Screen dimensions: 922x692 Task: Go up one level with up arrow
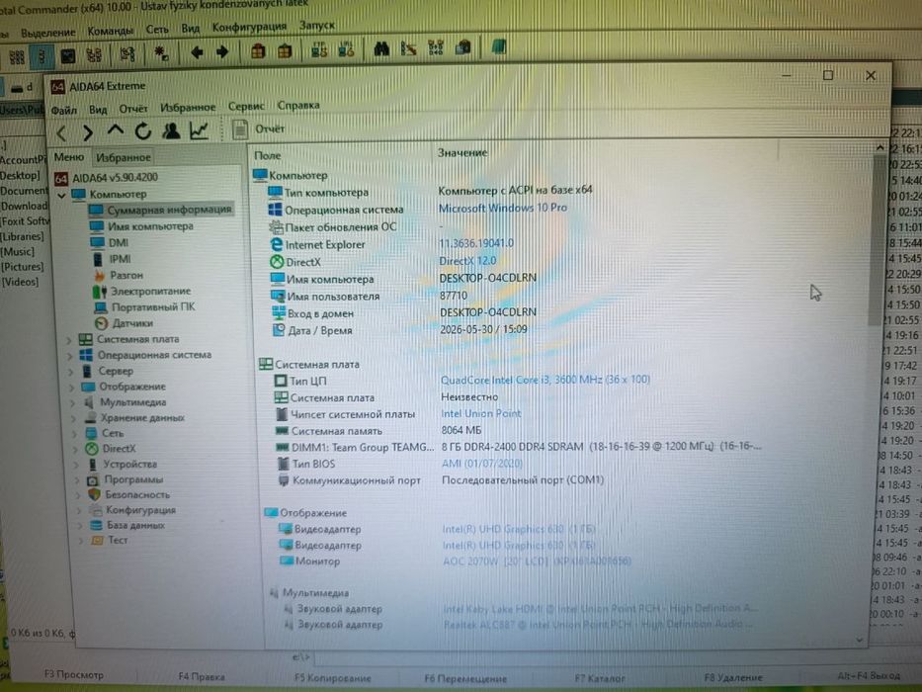tap(116, 130)
